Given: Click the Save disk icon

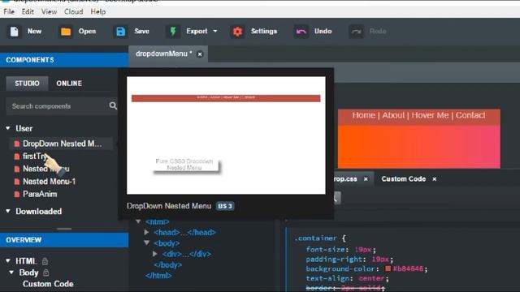Looking at the screenshot, I should (x=121, y=32).
